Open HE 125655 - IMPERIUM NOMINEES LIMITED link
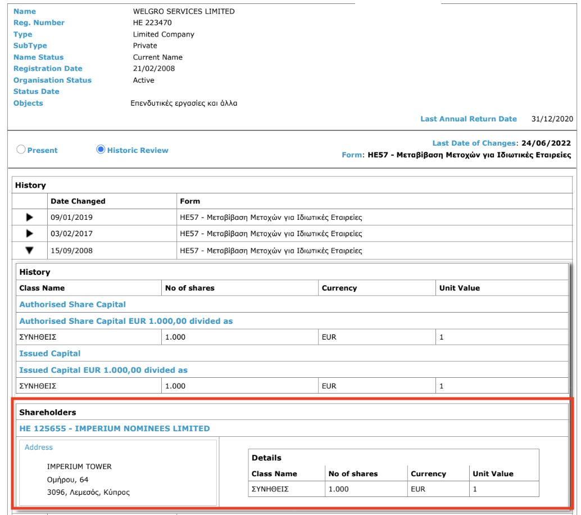 (x=114, y=428)
